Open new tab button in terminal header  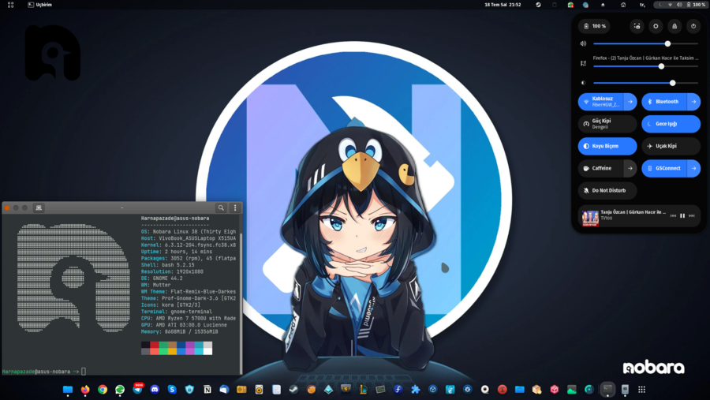point(39,207)
